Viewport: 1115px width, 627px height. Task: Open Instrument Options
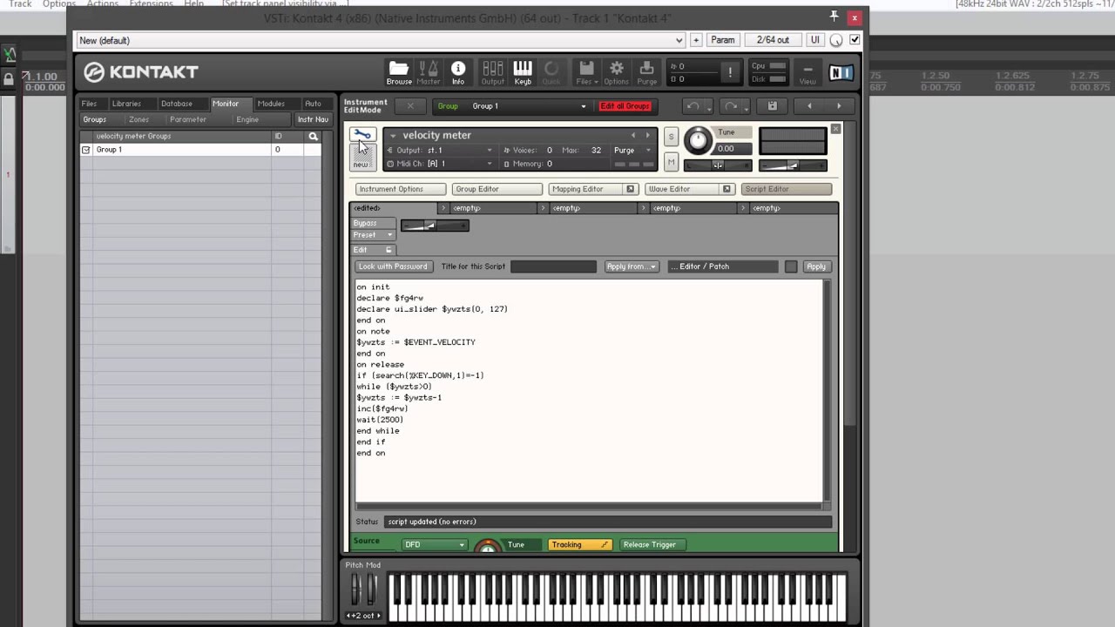point(401,189)
